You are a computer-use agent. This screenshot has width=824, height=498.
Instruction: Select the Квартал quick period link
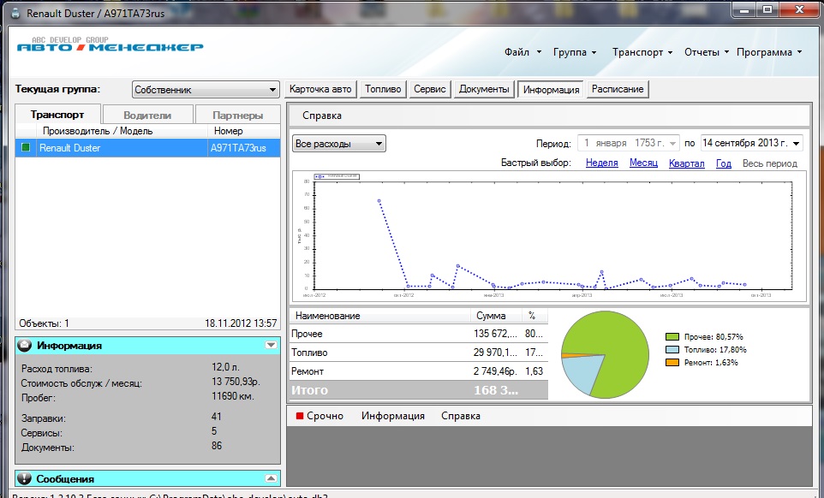(x=686, y=163)
